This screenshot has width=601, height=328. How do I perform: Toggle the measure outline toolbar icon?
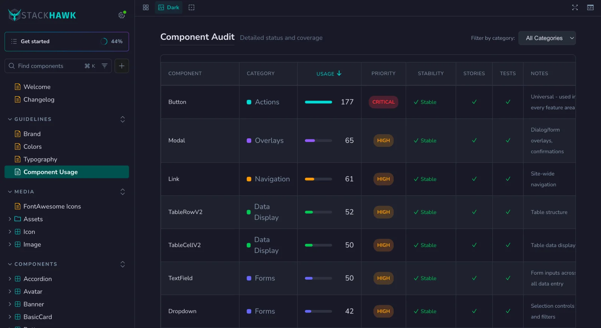[x=192, y=8]
